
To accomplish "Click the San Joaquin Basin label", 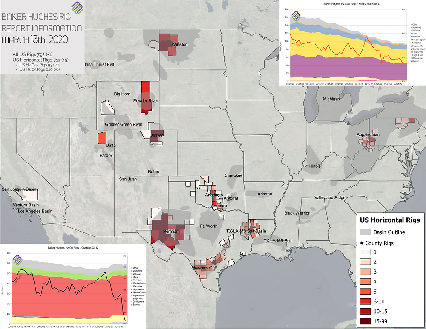I will [x=19, y=189].
